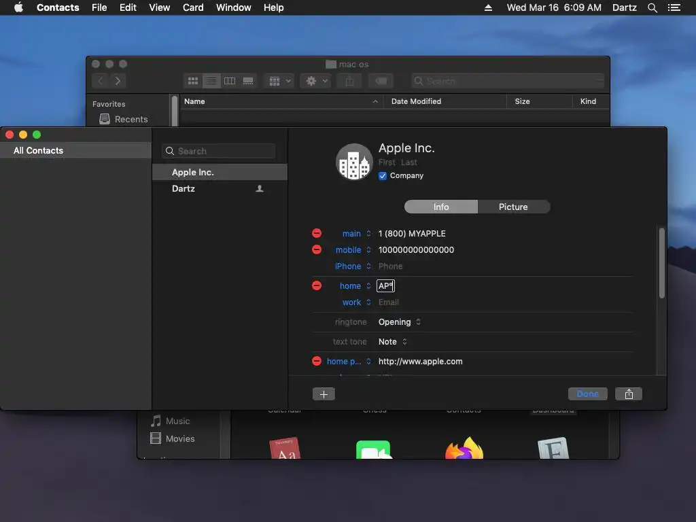Click Finder back arrow
The height and width of the screenshot is (522, 696).
[101, 81]
